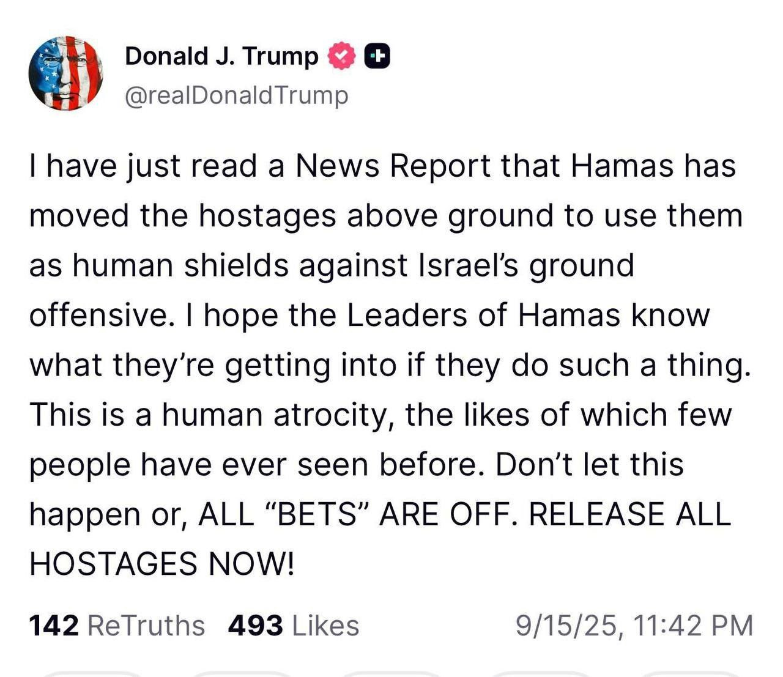Click the 9/15/25, 11:42 PM timestamp
The width and height of the screenshot is (783, 677).
tap(634, 626)
